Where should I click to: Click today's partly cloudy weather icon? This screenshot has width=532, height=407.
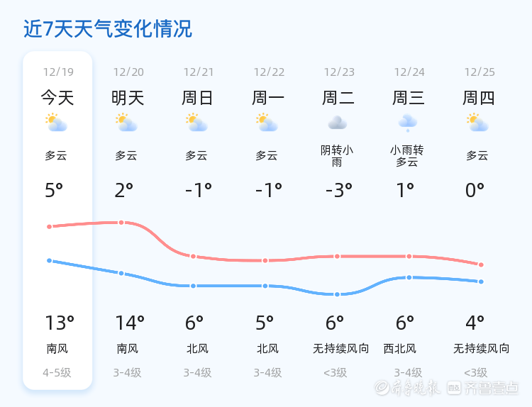tap(56, 123)
